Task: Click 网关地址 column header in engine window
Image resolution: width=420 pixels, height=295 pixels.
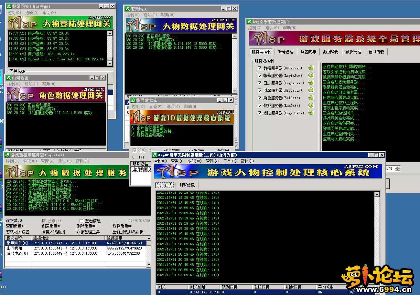Action: click(204, 287)
